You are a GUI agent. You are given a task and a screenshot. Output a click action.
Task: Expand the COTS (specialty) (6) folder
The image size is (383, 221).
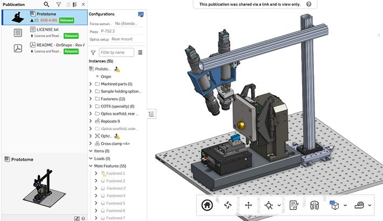[x=91, y=106]
